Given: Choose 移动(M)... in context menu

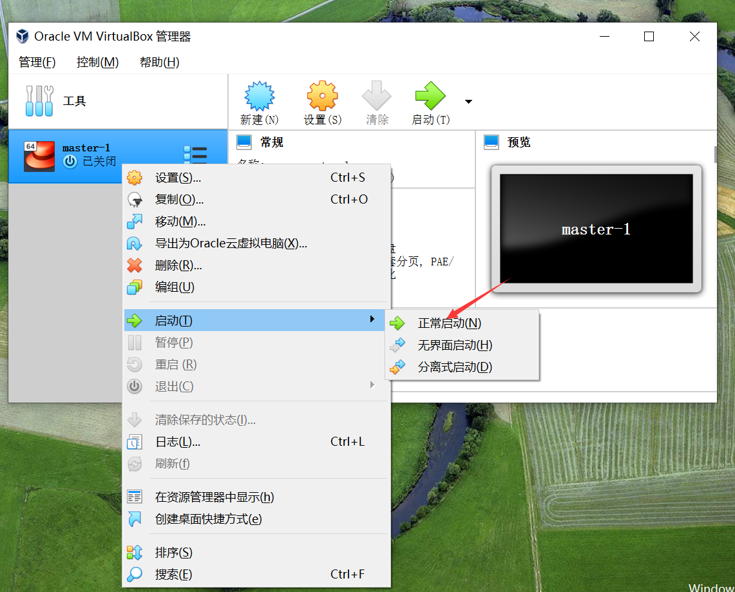Looking at the screenshot, I should click(256, 221).
